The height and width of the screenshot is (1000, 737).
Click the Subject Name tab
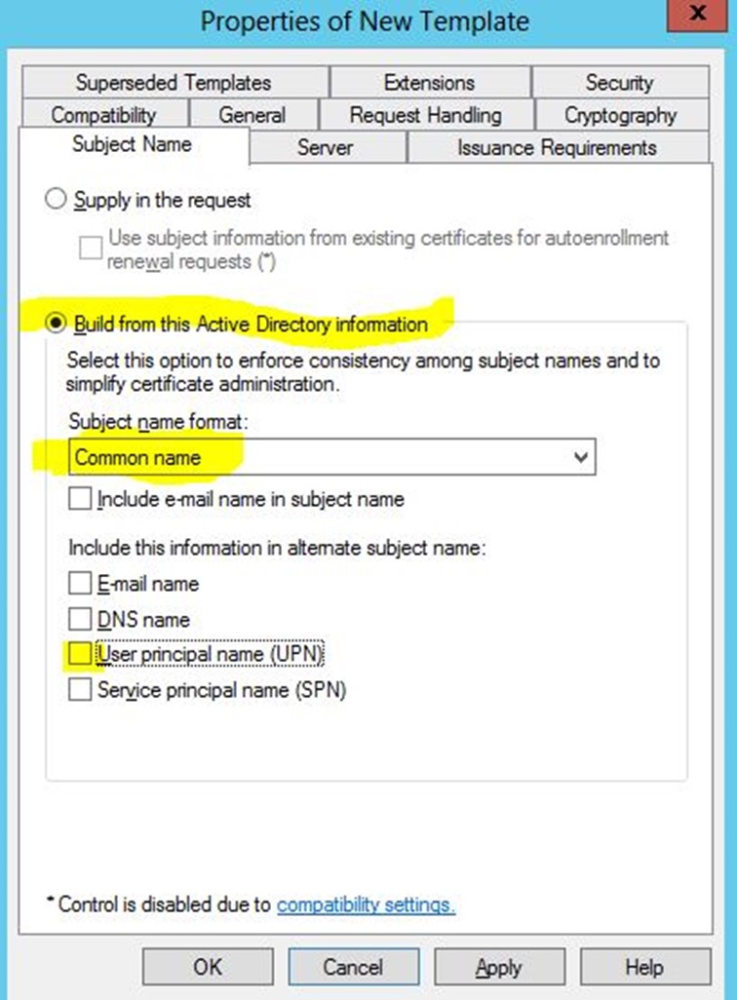coord(132,145)
